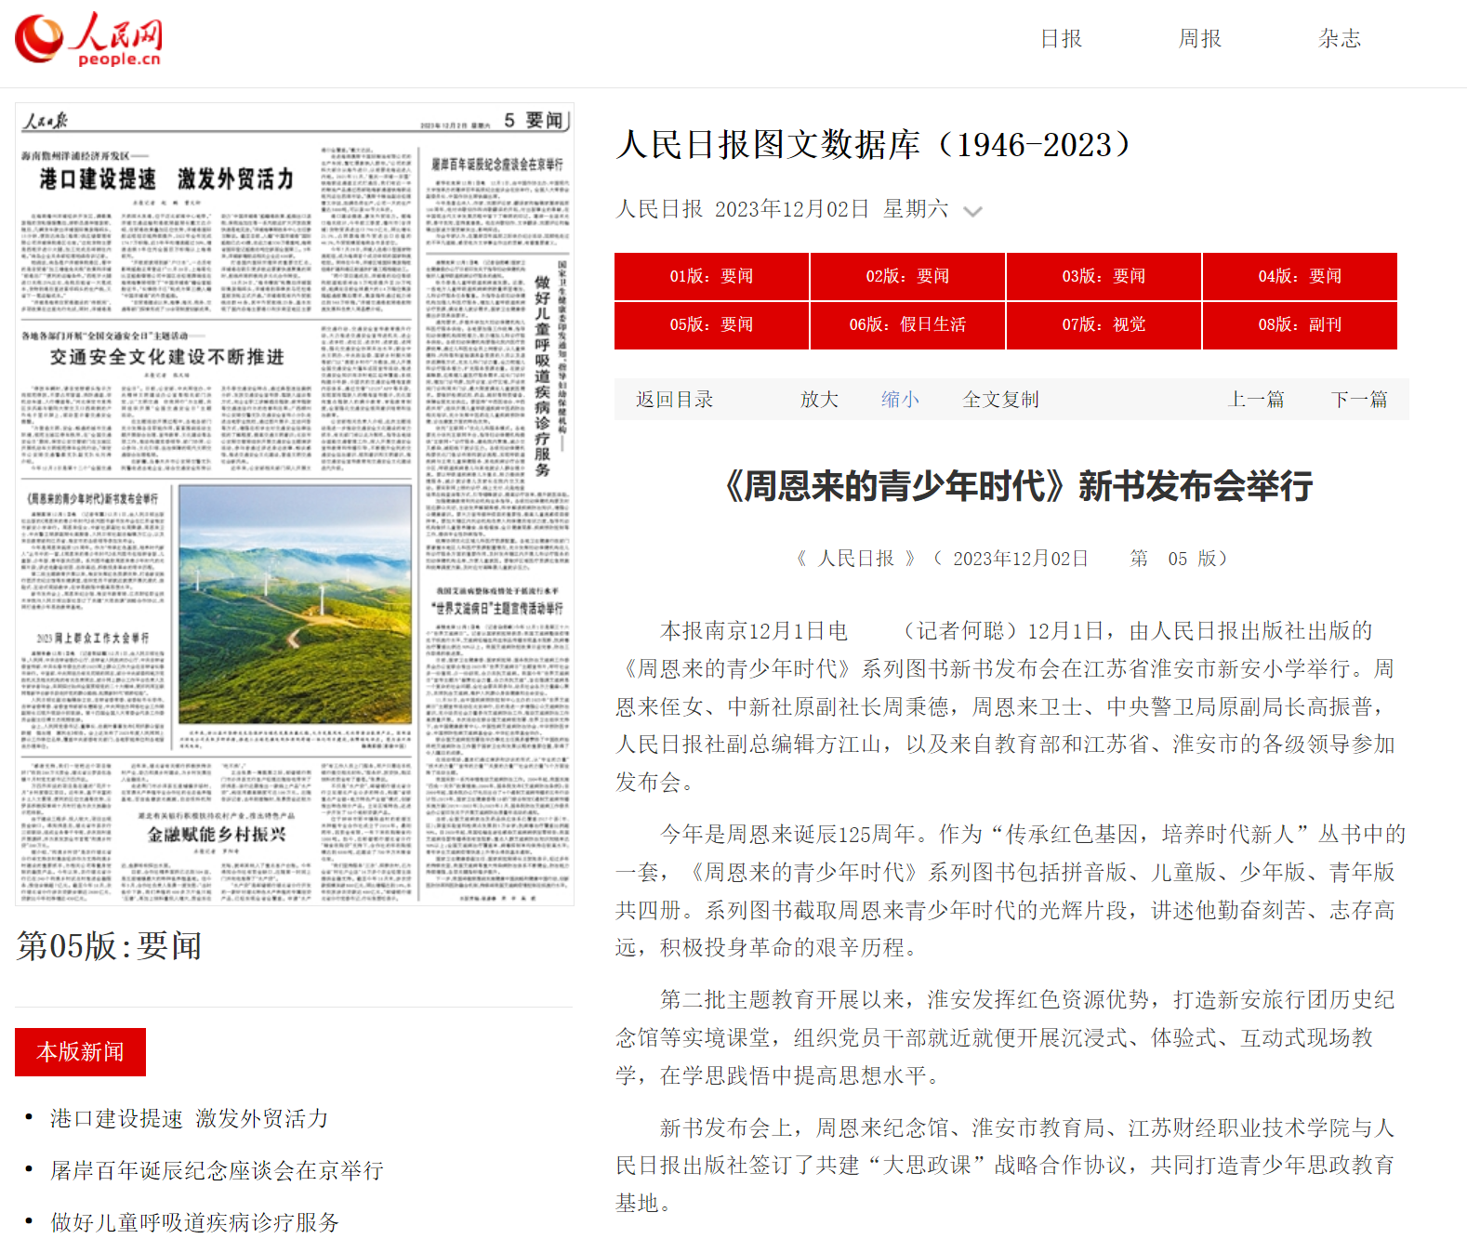Viewport: 1467px width, 1239px height.
Task: Open the 日报 menu item
Action: 1061,39
